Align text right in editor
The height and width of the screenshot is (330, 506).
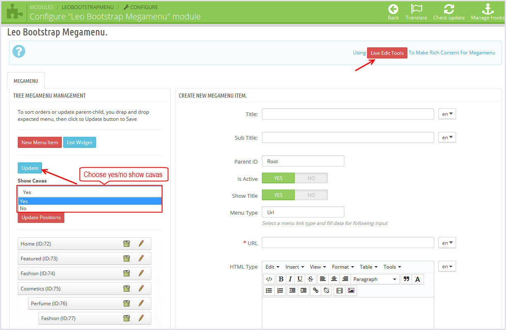tap(345, 279)
